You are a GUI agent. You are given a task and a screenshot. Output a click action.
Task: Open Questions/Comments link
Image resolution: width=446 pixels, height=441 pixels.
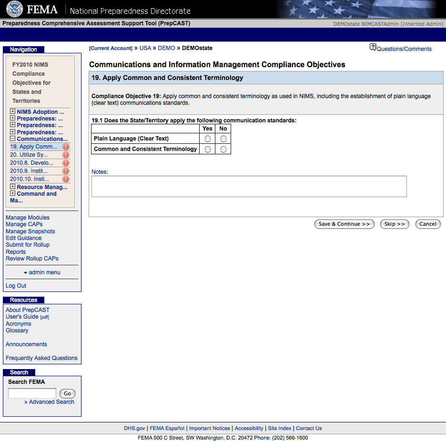(404, 49)
